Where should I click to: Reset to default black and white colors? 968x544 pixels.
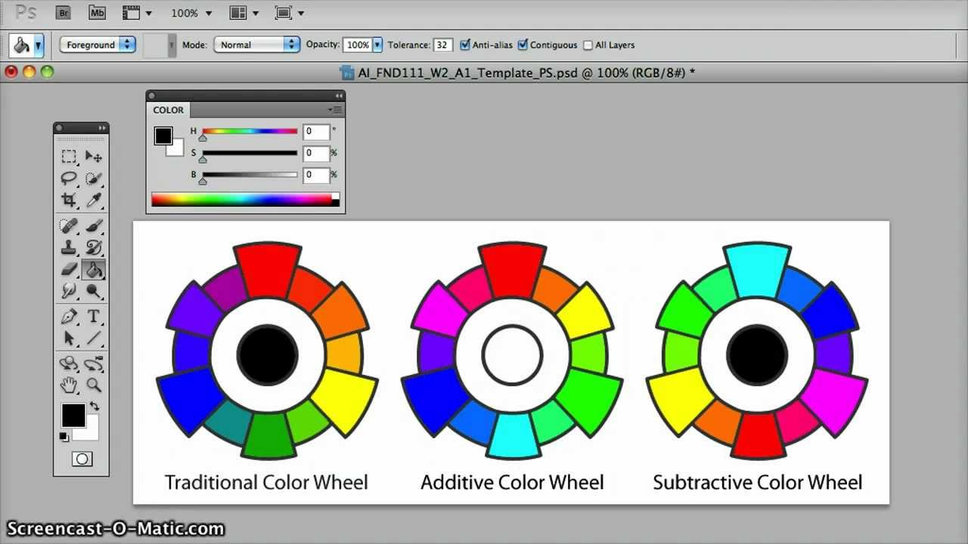pyautogui.click(x=64, y=437)
